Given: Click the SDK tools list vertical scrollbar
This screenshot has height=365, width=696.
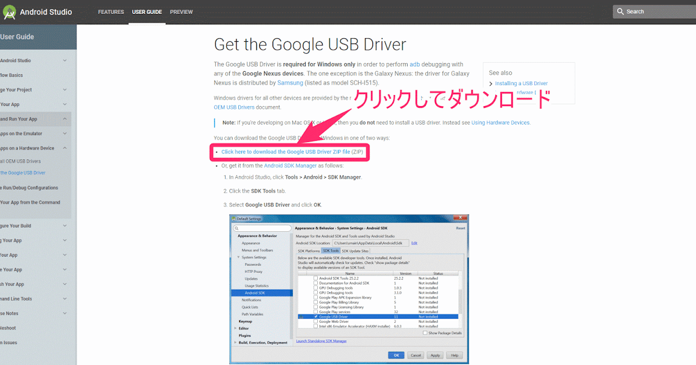Looking at the screenshot, I should (460, 302).
